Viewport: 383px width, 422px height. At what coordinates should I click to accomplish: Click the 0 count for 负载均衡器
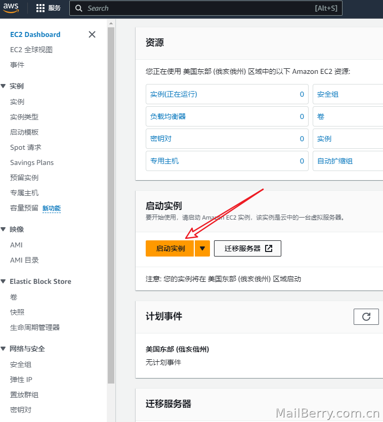point(302,116)
